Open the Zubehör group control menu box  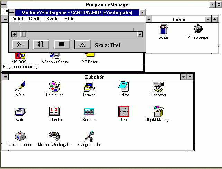point(6,77)
